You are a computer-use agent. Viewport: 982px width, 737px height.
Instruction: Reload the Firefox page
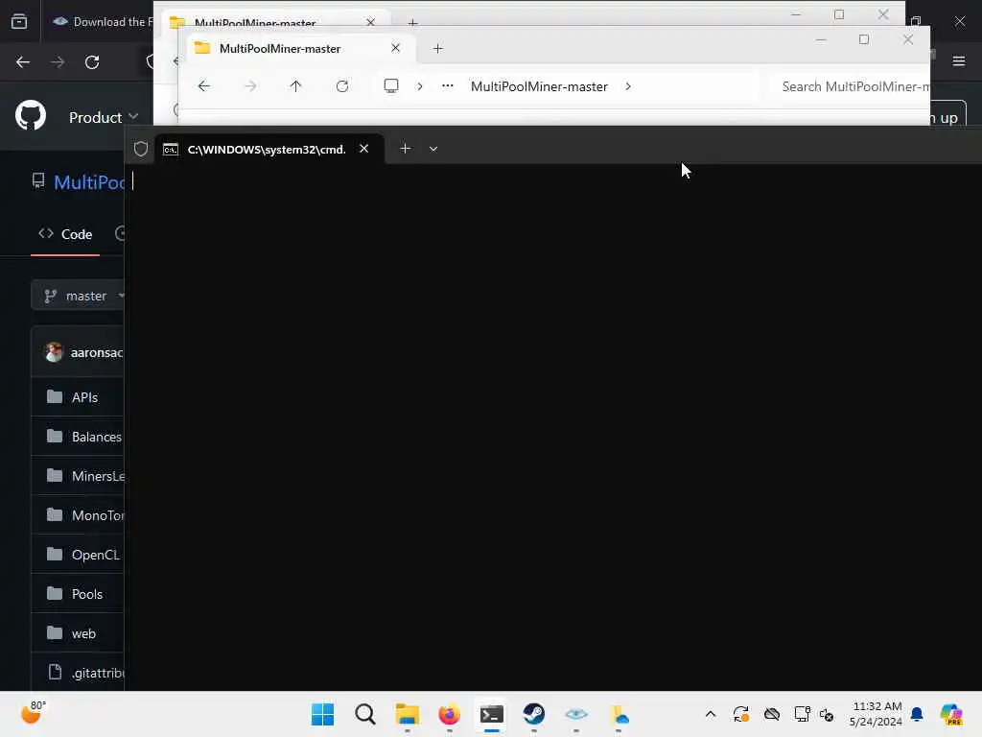(92, 62)
